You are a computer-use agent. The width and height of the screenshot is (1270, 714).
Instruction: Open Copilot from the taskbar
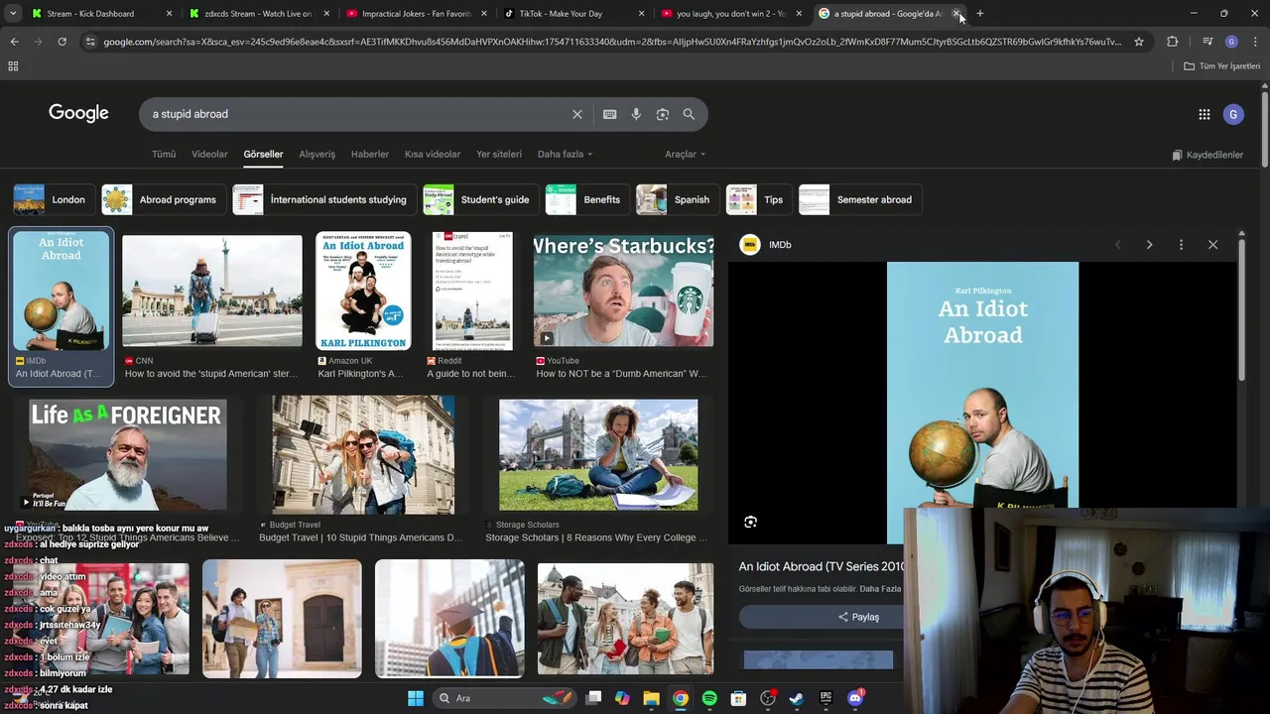click(622, 698)
